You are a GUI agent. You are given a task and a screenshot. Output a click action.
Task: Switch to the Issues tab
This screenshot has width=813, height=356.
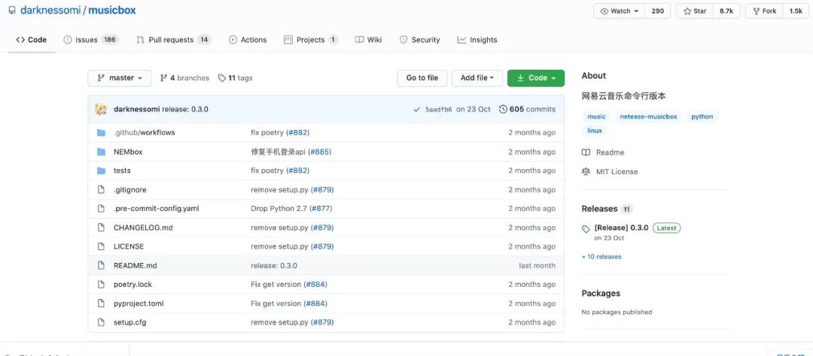pos(91,40)
